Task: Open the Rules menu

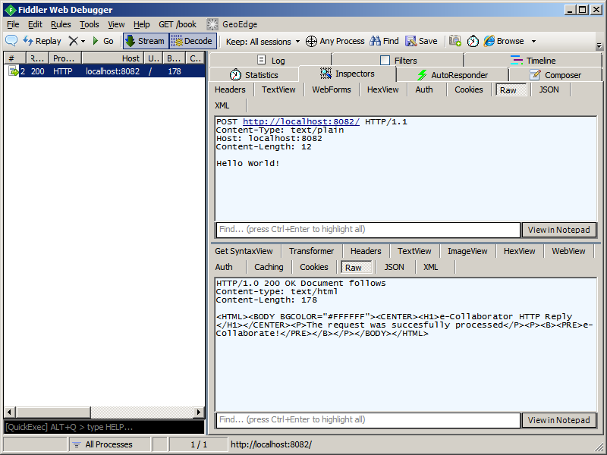Action: tap(61, 24)
